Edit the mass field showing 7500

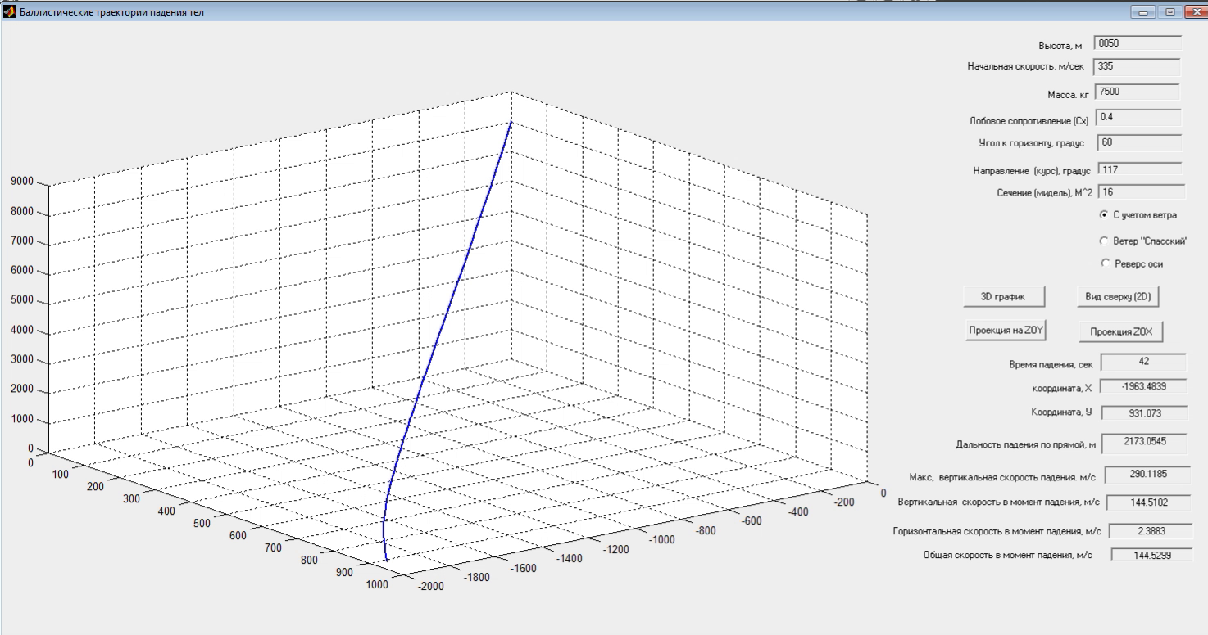[x=1137, y=92]
